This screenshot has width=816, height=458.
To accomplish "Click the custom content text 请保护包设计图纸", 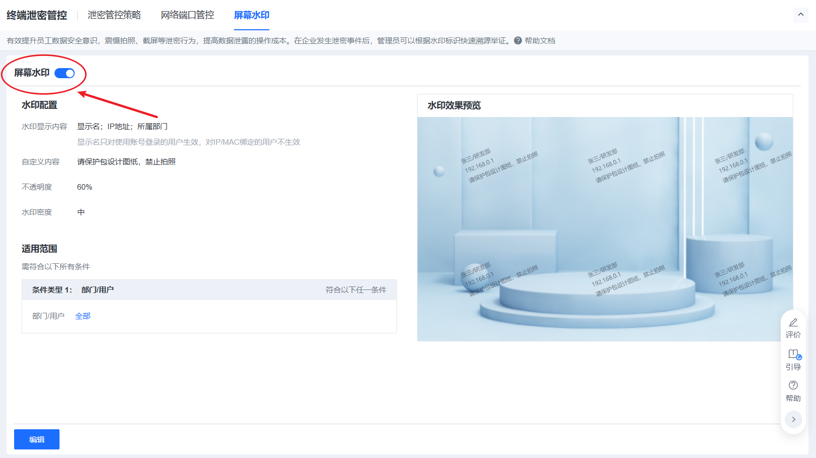I will pyautogui.click(x=126, y=162).
